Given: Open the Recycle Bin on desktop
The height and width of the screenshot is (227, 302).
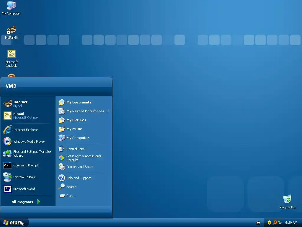Looking at the screenshot, I should [x=287, y=202].
